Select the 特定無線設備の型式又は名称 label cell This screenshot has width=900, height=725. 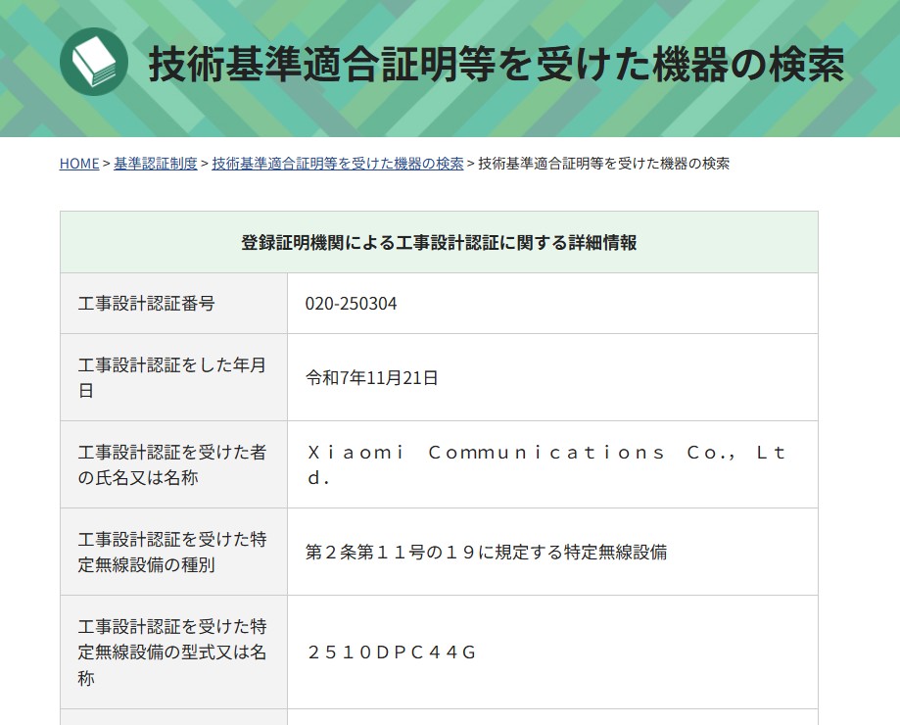tap(172, 652)
